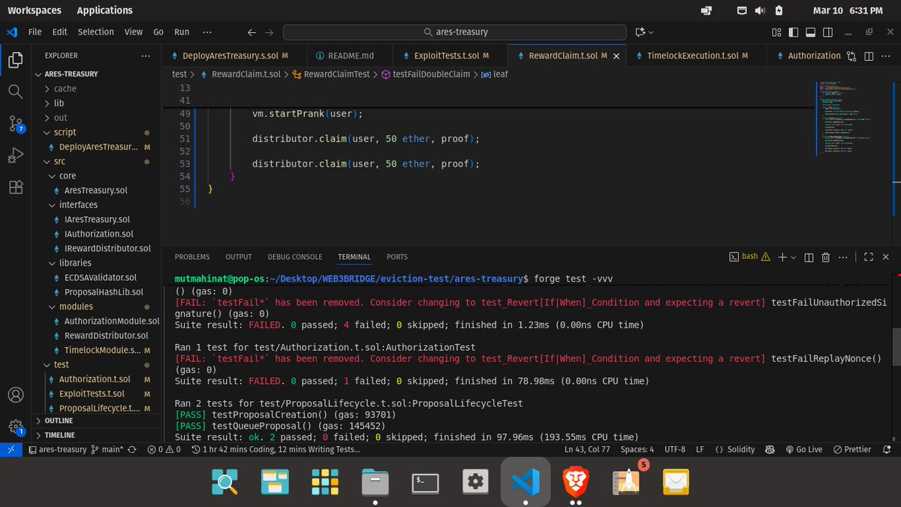Kill the terminal with trash icon

pyautogui.click(x=826, y=257)
